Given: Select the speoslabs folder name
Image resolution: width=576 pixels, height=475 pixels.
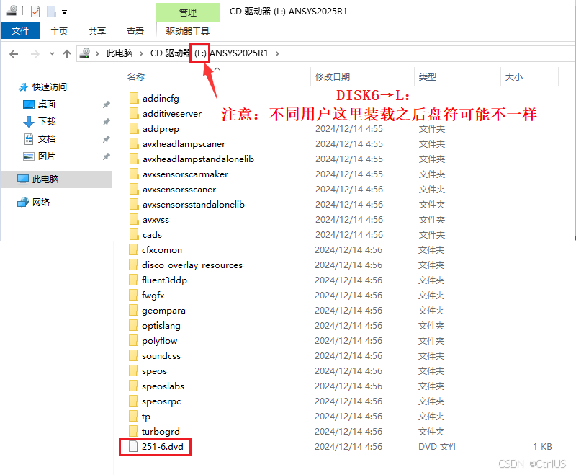Looking at the screenshot, I should tap(163, 386).
